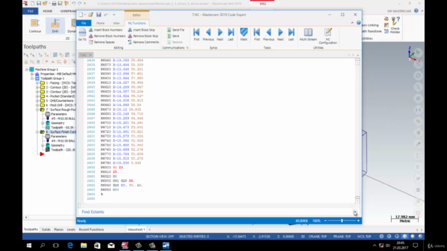The width and height of the screenshot is (447, 251).
Task: Click Send File in Communications group
Action: [175, 30]
